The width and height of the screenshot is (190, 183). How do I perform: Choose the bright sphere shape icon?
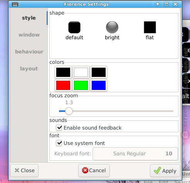coord(112,27)
